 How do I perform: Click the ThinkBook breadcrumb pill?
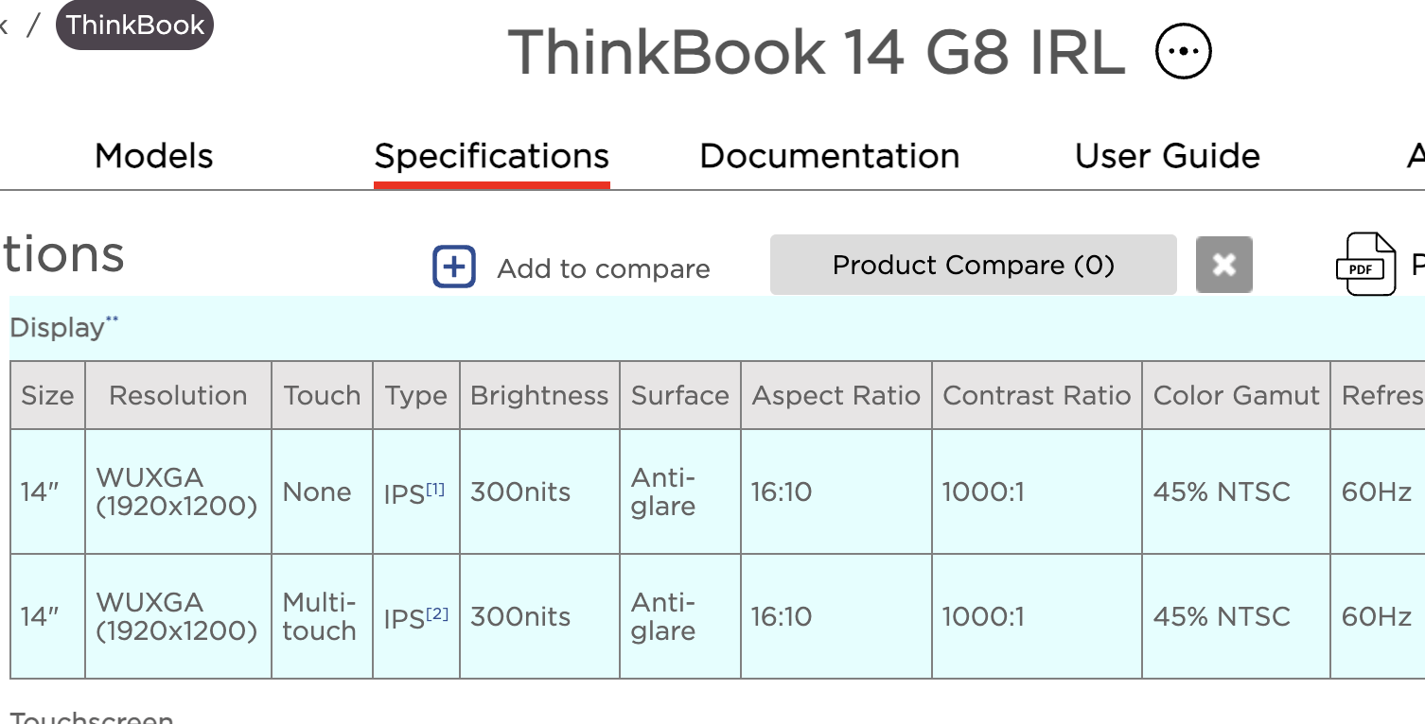[134, 26]
